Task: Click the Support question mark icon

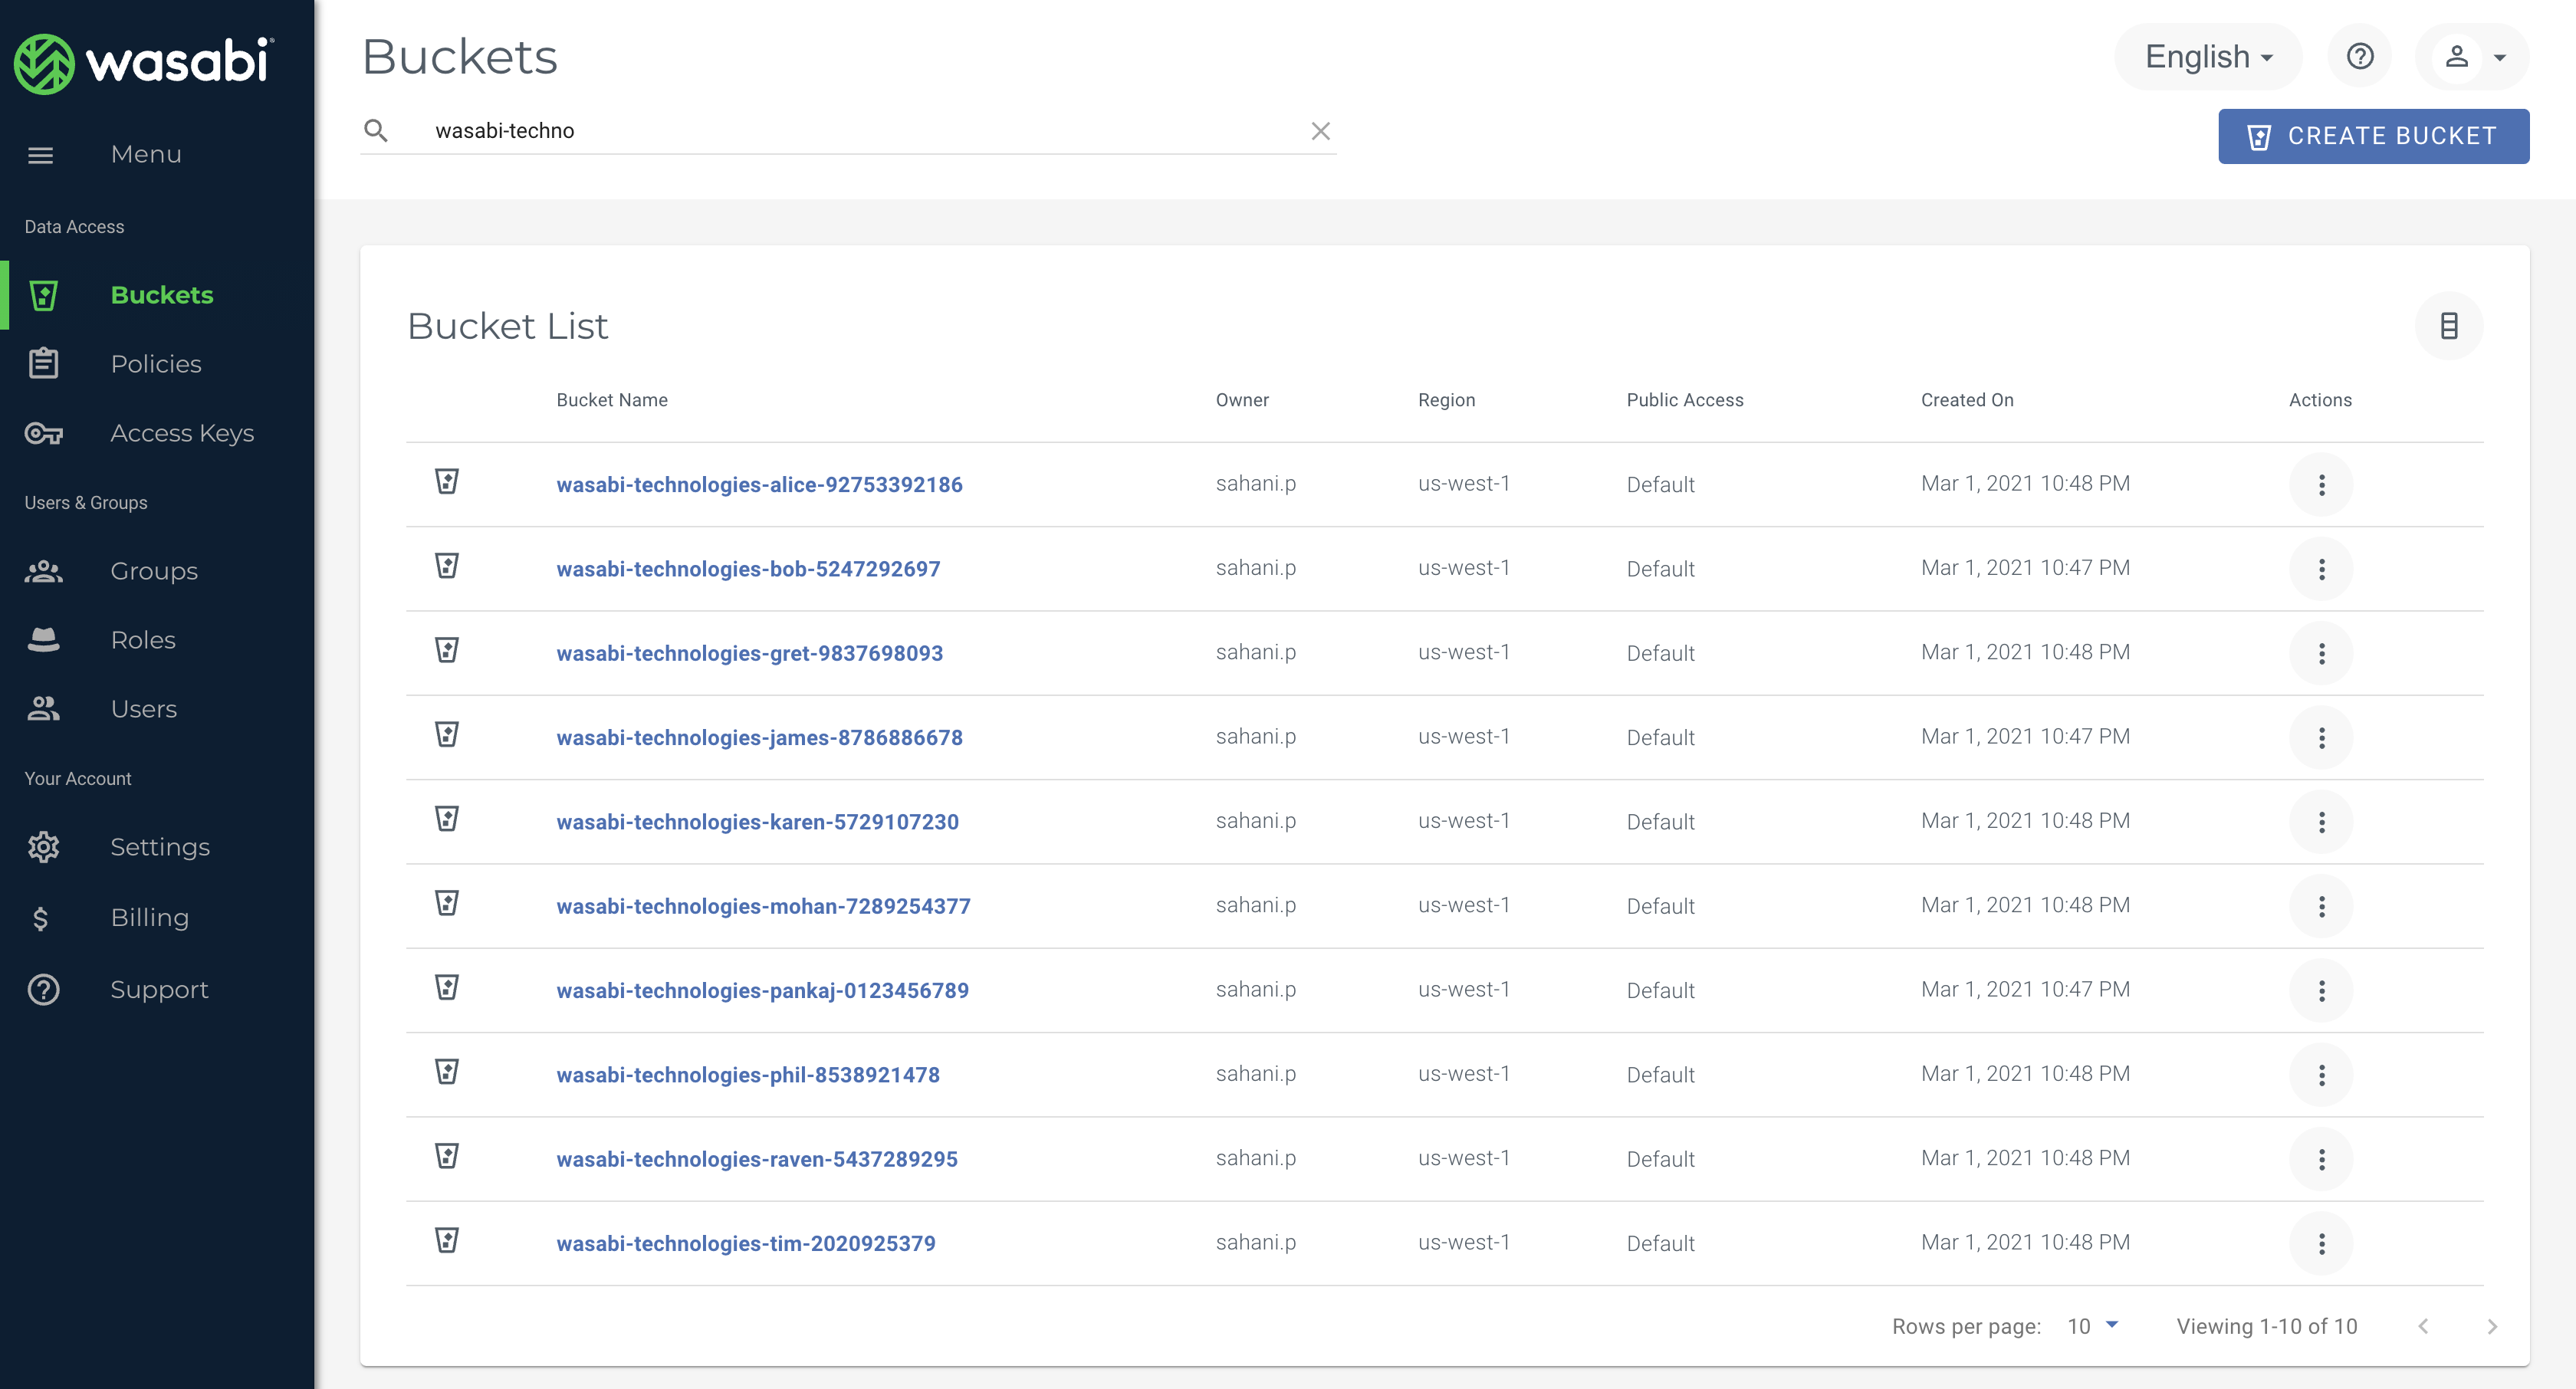Action: (x=43, y=989)
